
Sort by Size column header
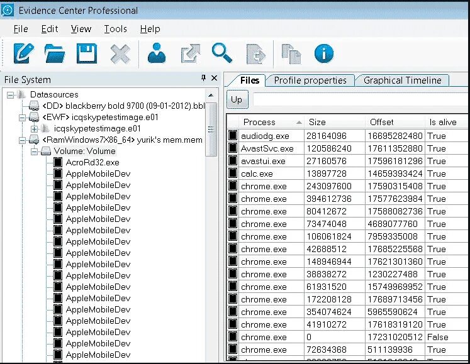coord(335,122)
